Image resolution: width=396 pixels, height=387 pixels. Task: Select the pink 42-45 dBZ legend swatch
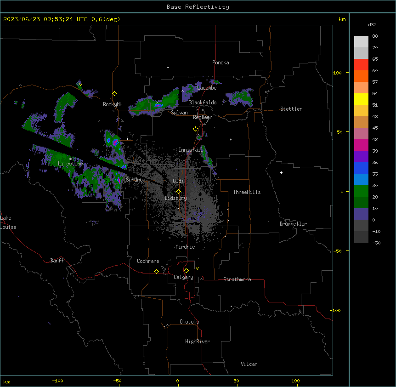pyautogui.click(x=361, y=134)
